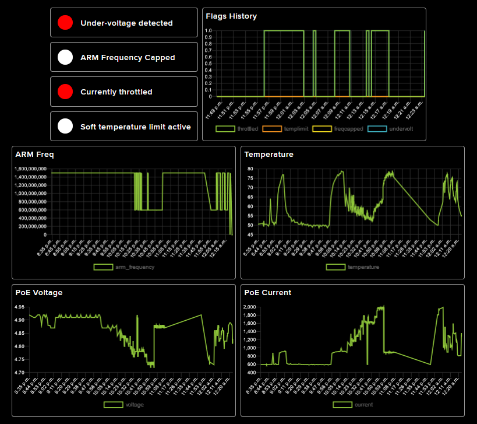
Task: Click the red indicator beside Under-voltage detected
Action: pos(65,23)
